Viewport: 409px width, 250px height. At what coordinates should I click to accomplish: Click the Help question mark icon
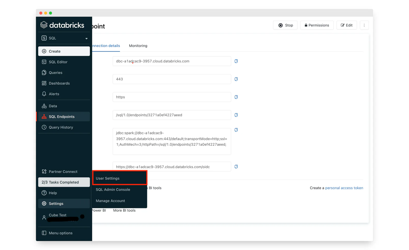click(x=44, y=193)
